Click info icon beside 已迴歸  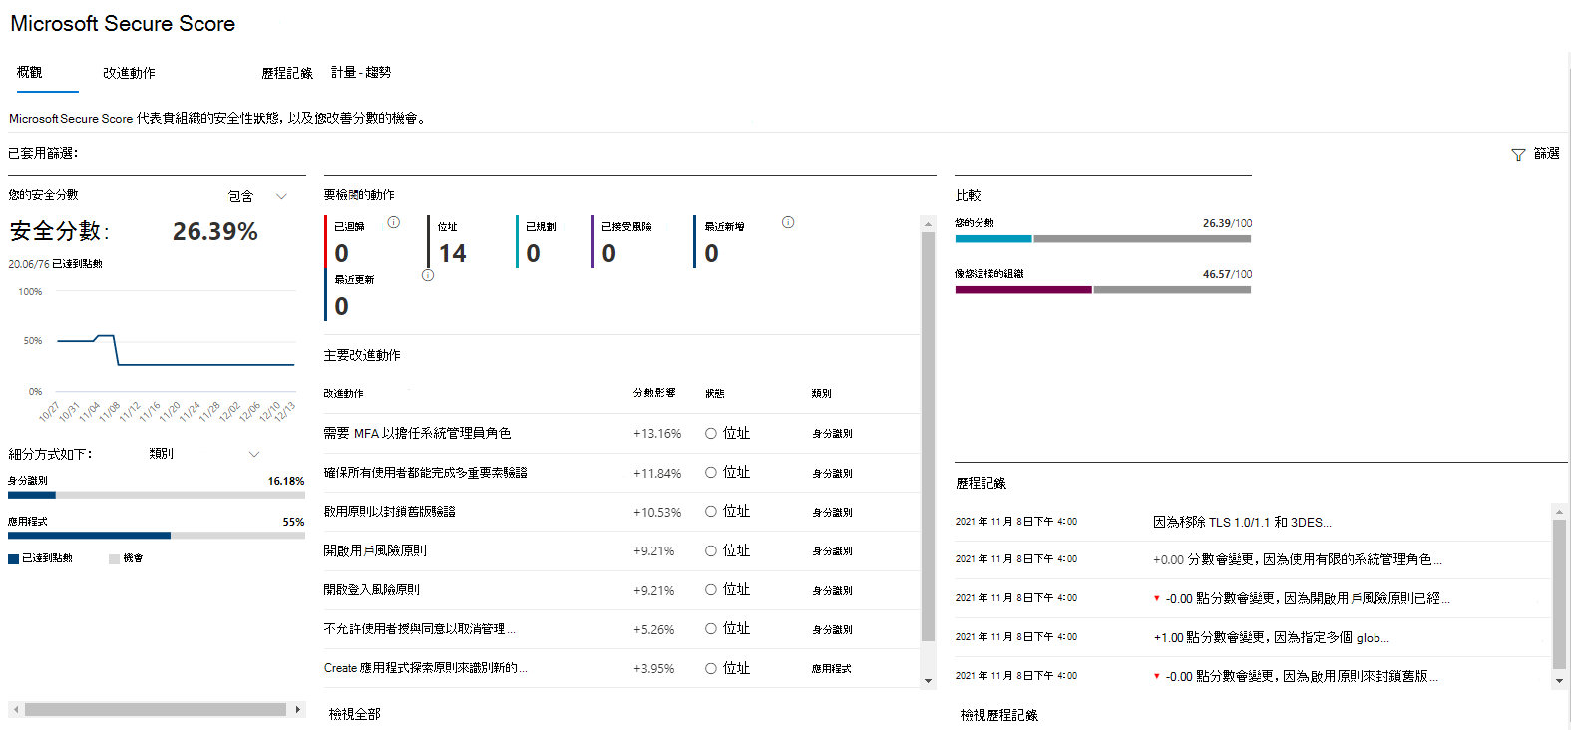tap(394, 222)
